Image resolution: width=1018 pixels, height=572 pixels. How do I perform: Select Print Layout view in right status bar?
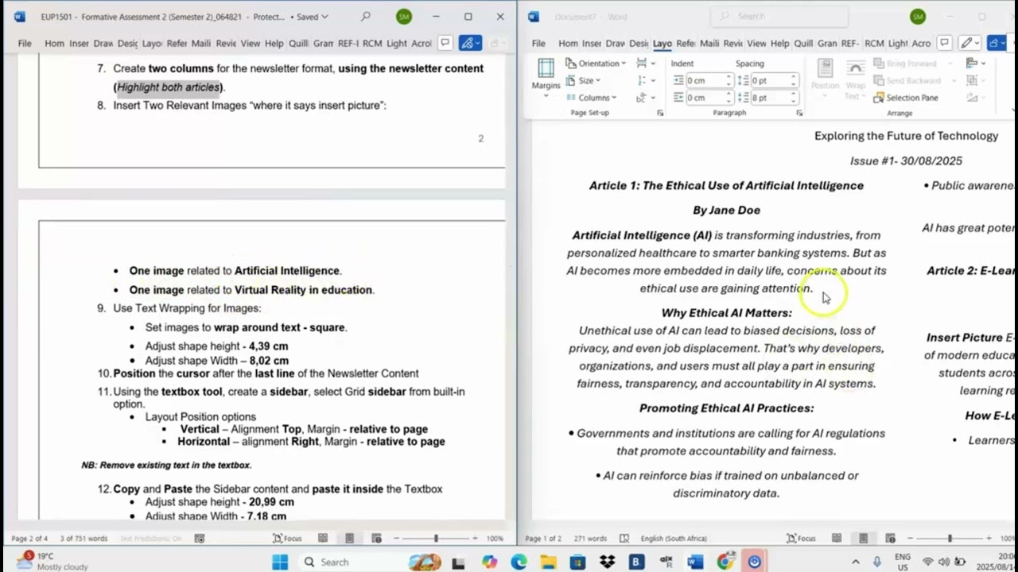(x=863, y=538)
